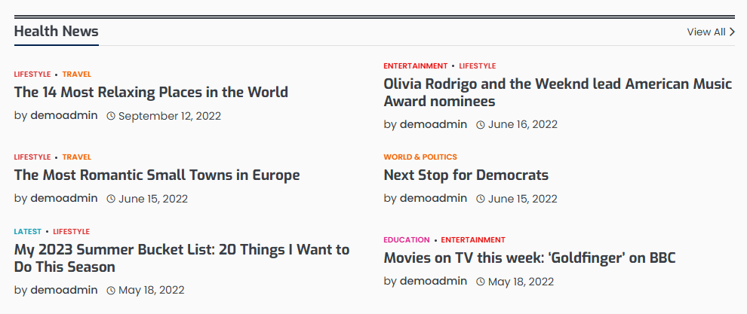Click the View All chevron arrow
747x314 pixels.
point(732,32)
